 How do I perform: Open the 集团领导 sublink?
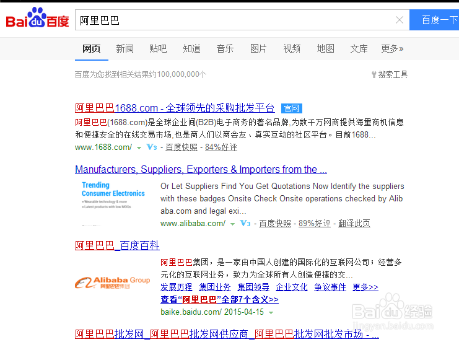pos(253,287)
